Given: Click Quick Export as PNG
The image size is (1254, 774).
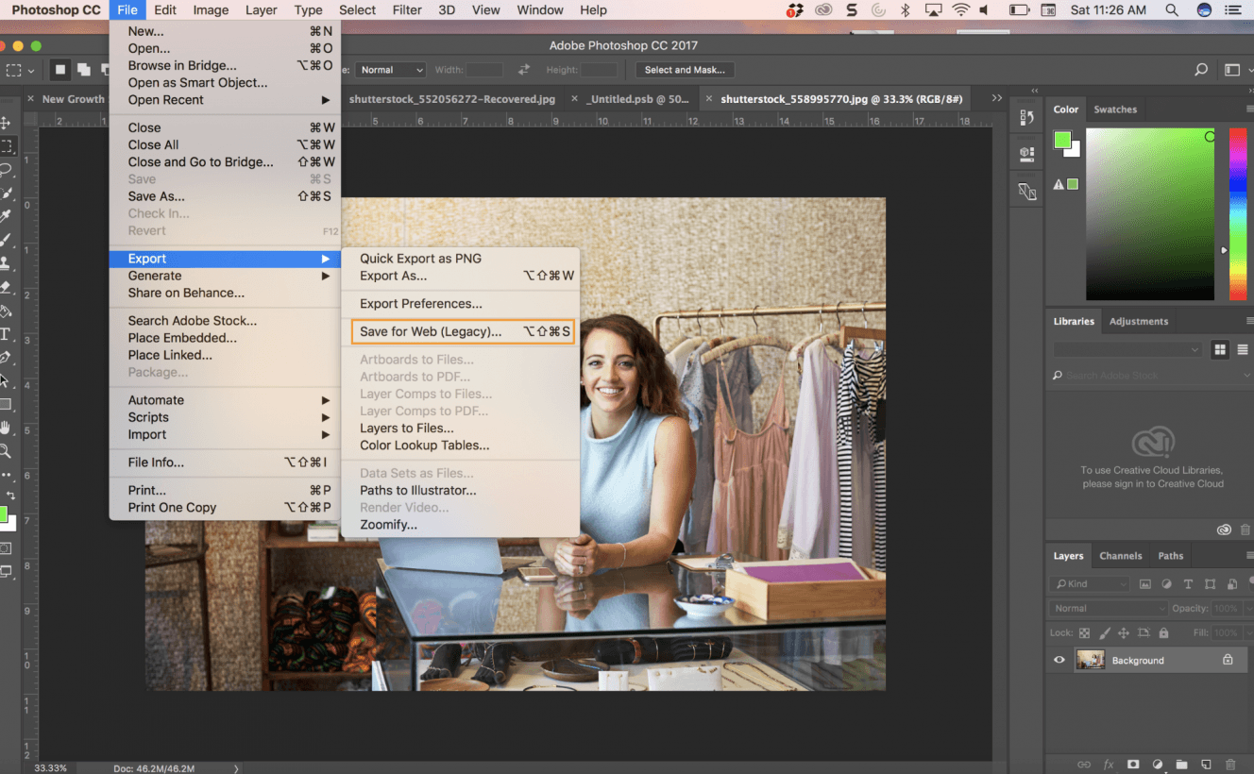Looking at the screenshot, I should tap(420, 259).
